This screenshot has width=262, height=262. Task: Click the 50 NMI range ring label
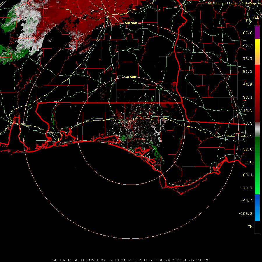131,77
